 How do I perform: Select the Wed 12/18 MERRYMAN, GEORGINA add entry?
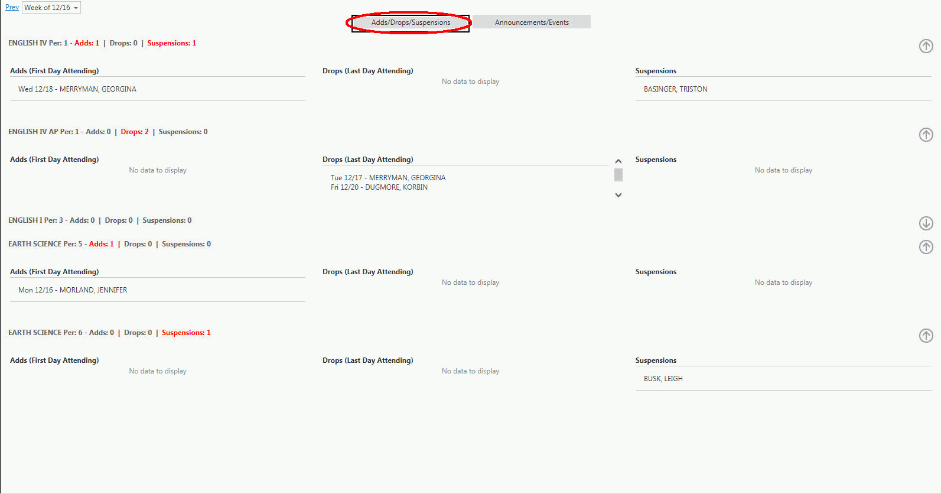(x=77, y=89)
